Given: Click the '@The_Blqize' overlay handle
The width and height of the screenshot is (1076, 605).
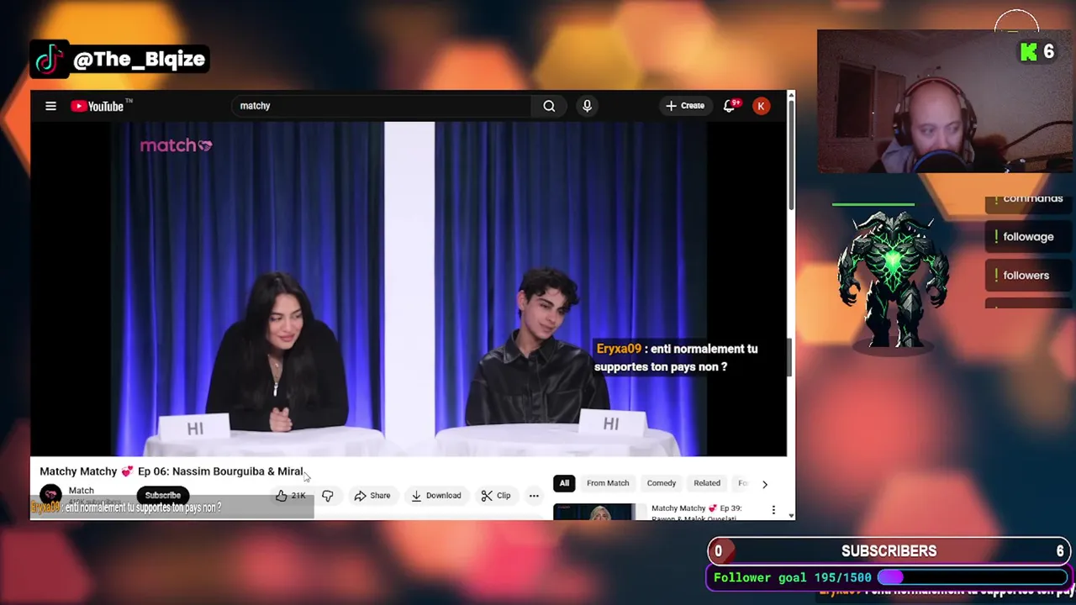Looking at the screenshot, I should pyautogui.click(x=140, y=59).
